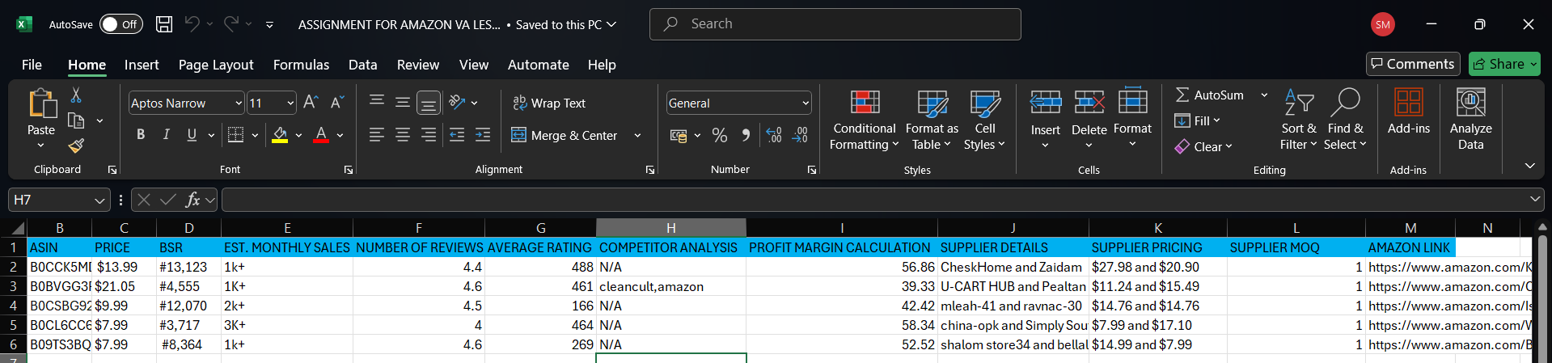Switch to the Page Layout tab
This screenshot has height=363, width=1552.
click(216, 65)
